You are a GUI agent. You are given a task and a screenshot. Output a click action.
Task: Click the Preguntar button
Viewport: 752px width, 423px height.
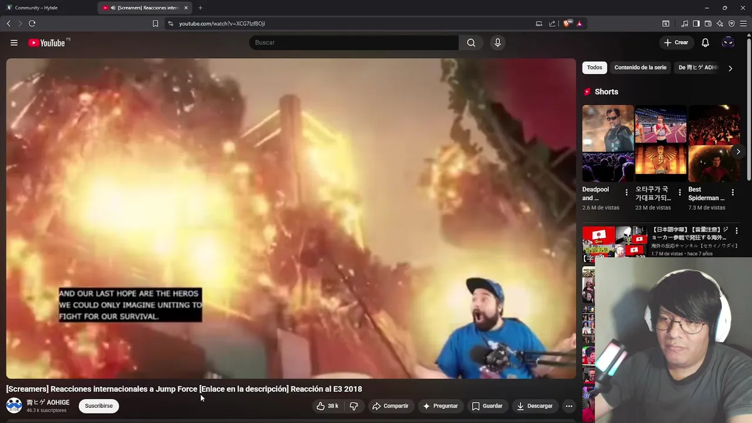pyautogui.click(x=441, y=406)
